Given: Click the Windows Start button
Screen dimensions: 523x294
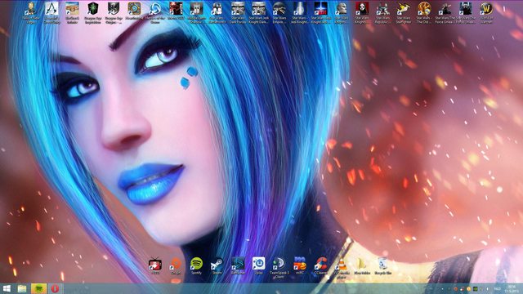Looking at the screenshot, I should tap(7, 288).
